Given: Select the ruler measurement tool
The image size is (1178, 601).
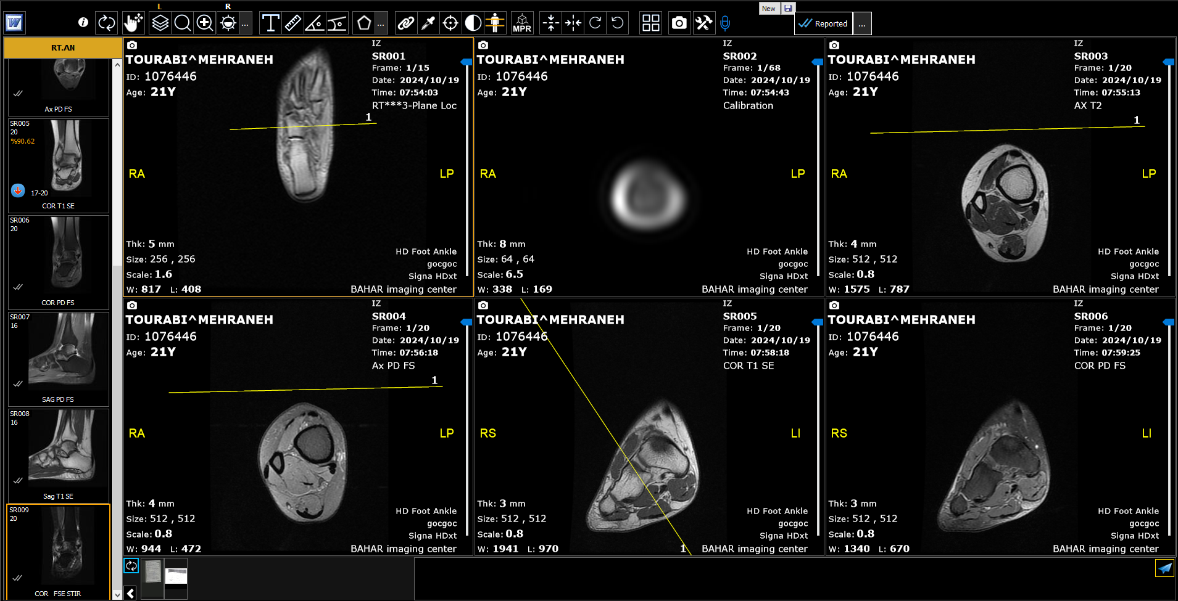Looking at the screenshot, I should tap(292, 23).
